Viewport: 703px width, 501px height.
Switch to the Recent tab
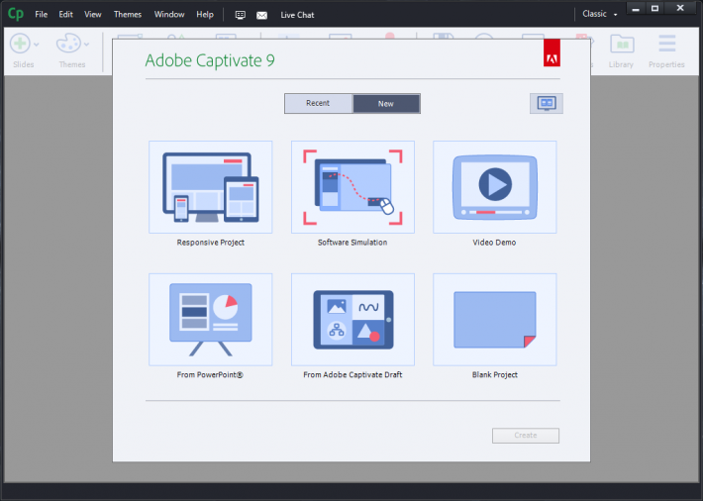click(x=318, y=103)
